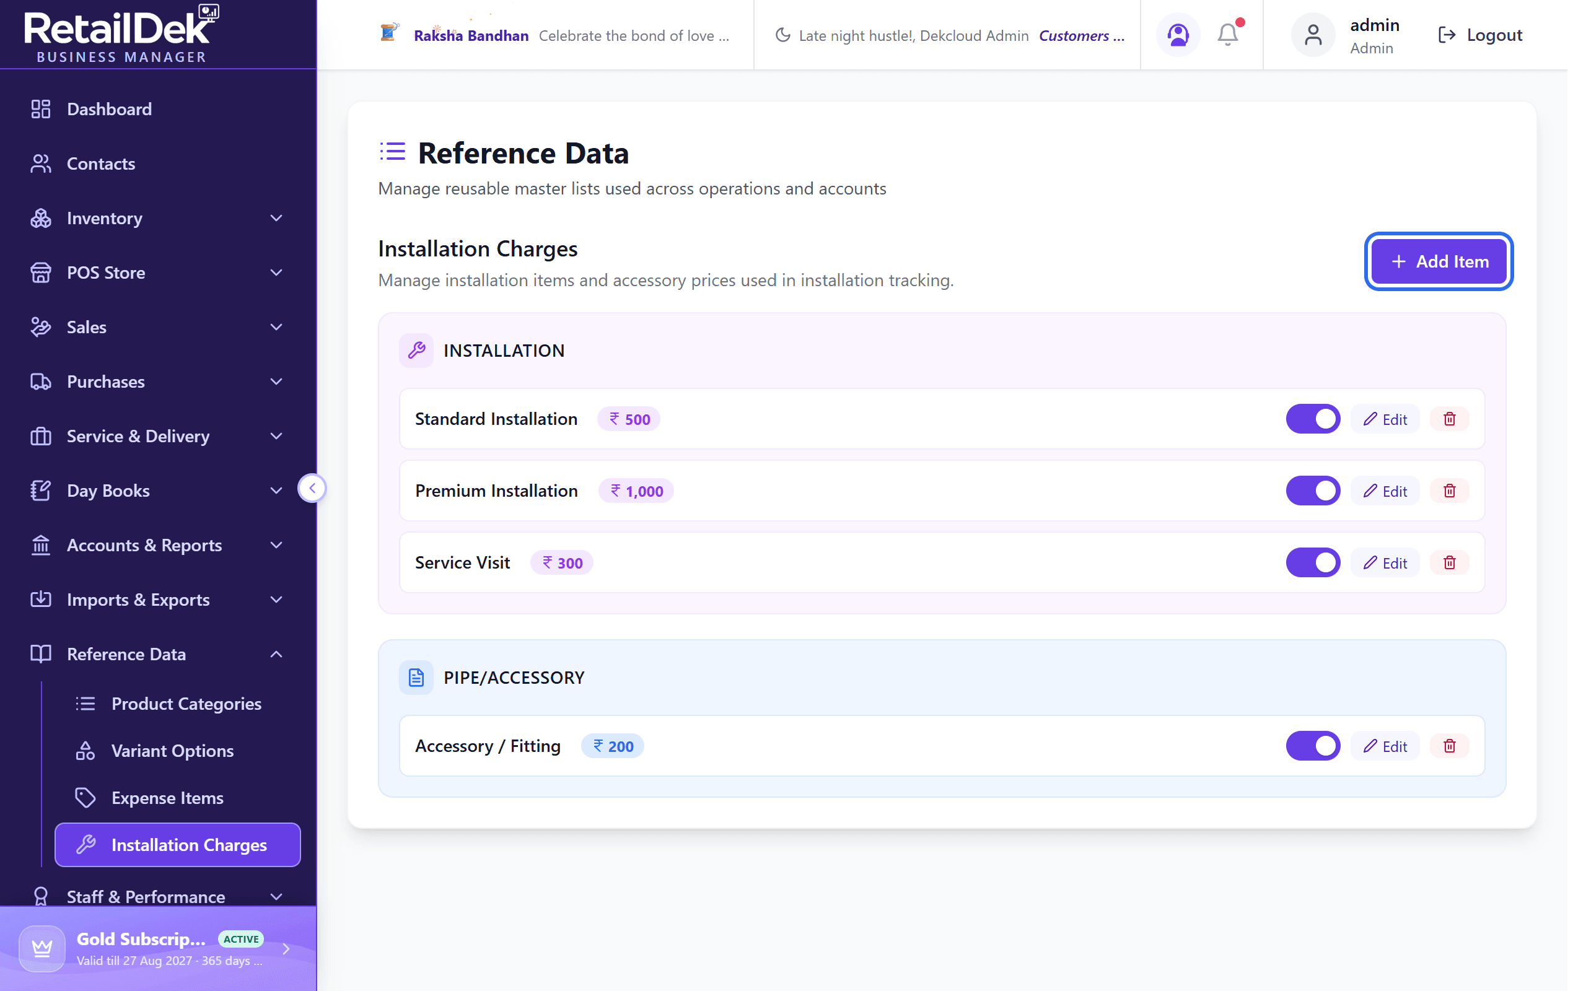Open the notifications bell icon
The image size is (1586, 991).
[1227, 35]
